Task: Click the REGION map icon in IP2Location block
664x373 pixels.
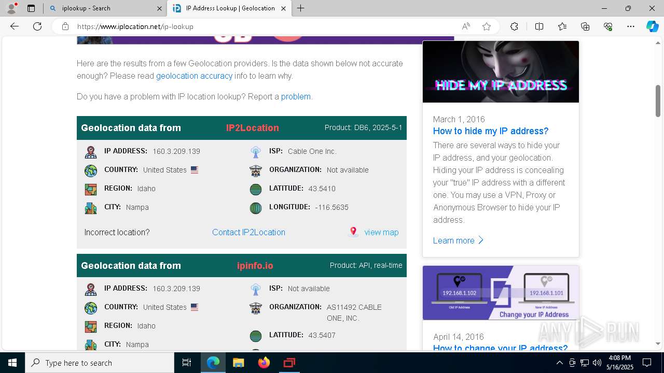Action: tap(91, 189)
